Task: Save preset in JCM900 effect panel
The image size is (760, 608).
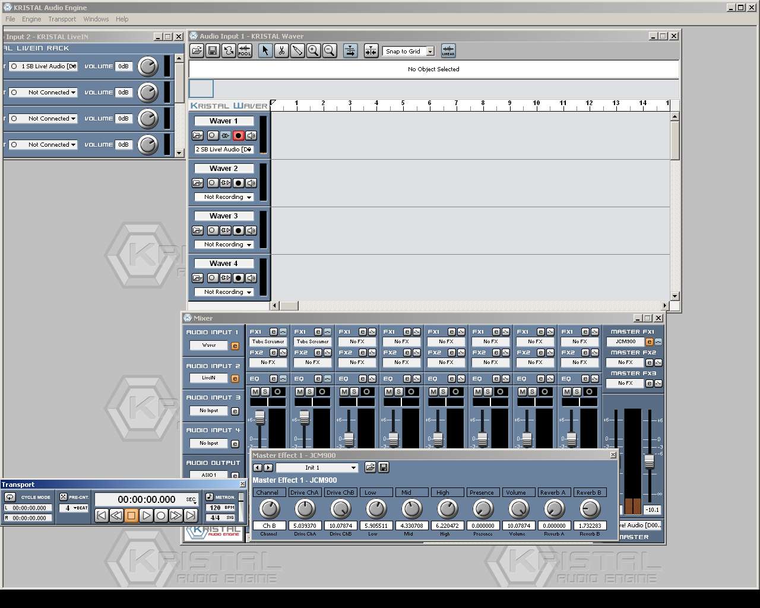Action: (x=384, y=467)
